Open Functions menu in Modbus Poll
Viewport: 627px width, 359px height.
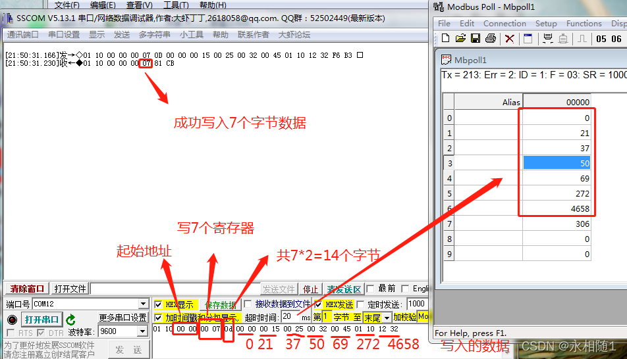tap(584, 24)
